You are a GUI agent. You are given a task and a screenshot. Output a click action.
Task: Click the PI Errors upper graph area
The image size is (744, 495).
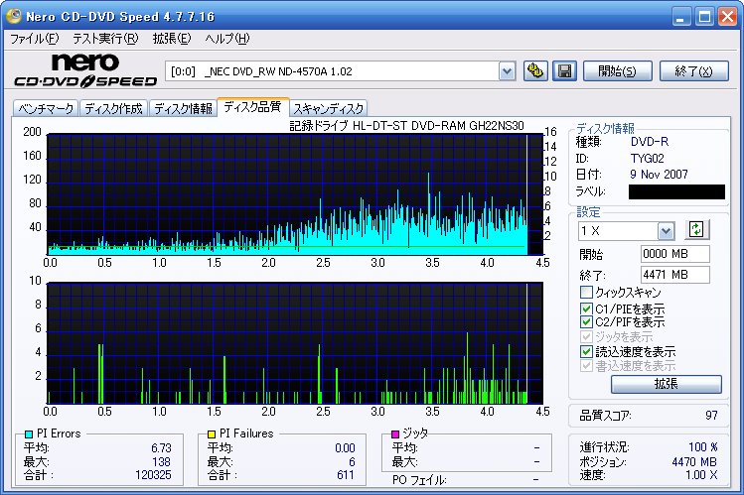(295, 194)
